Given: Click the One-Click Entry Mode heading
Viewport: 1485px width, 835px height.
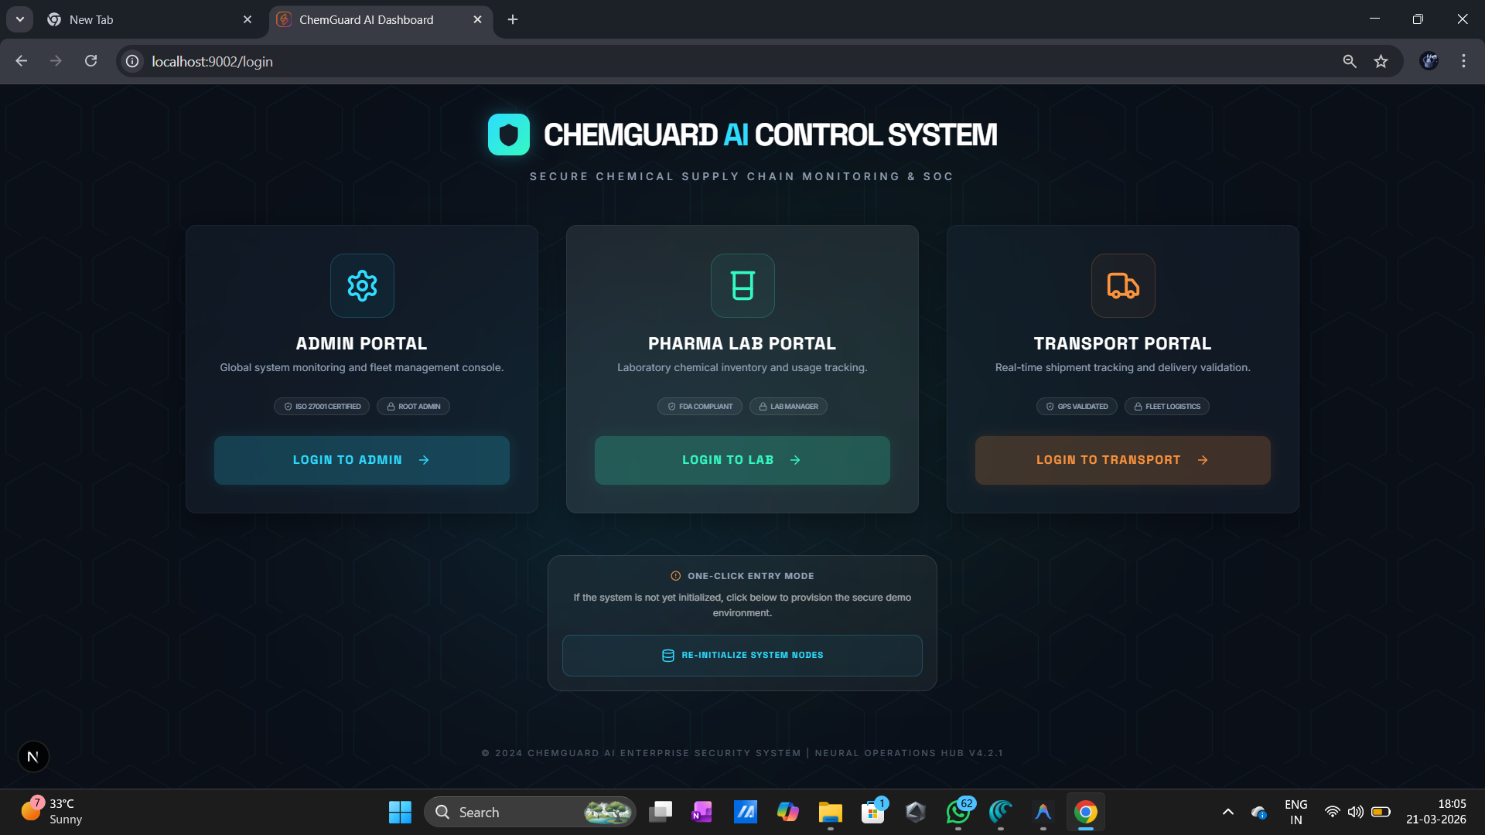Looking at the screenshot, I should (x=751, y=576).
